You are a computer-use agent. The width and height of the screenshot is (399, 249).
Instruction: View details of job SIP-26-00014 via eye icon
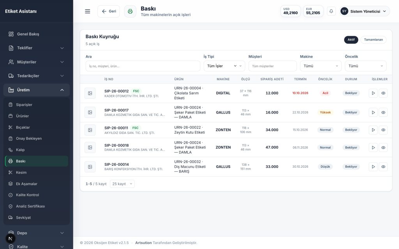(383, 167)
